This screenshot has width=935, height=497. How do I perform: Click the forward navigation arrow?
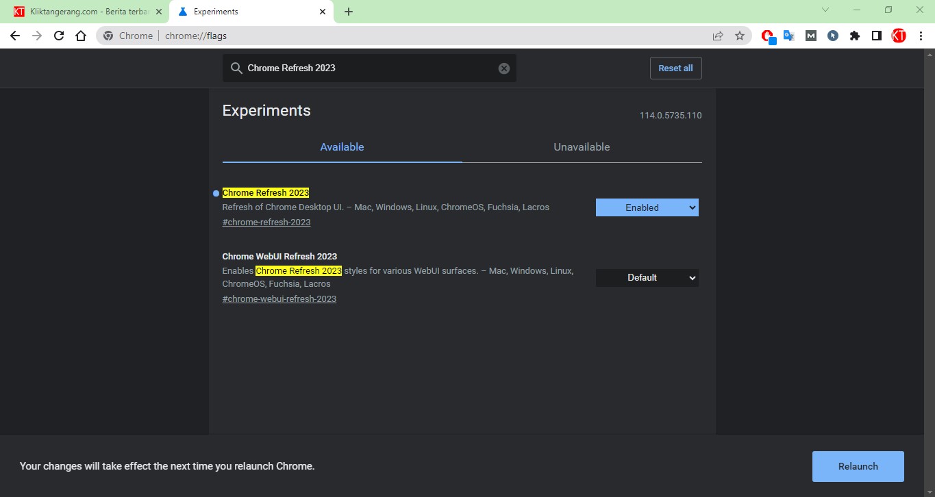(37, 36)
